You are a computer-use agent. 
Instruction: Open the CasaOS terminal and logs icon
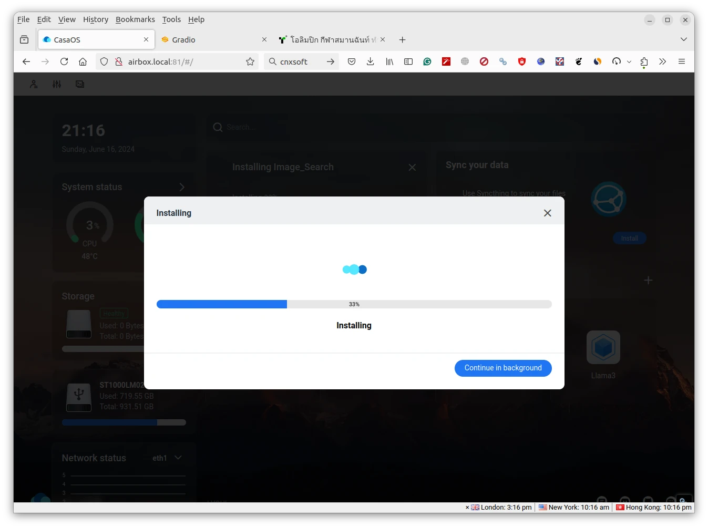point(80,84)
